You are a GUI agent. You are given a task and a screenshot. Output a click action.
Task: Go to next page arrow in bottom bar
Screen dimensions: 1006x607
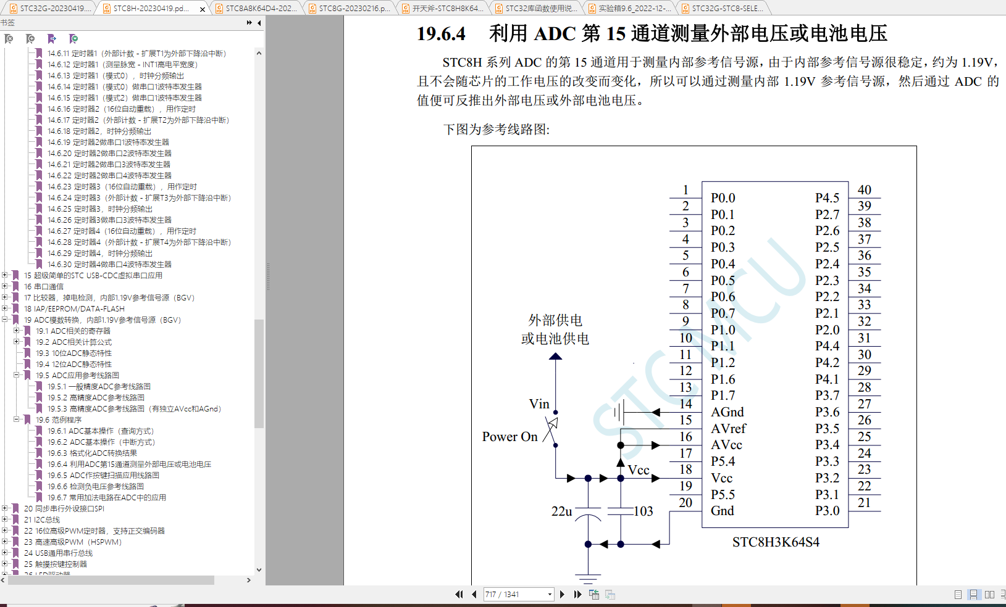pos(562,595)
